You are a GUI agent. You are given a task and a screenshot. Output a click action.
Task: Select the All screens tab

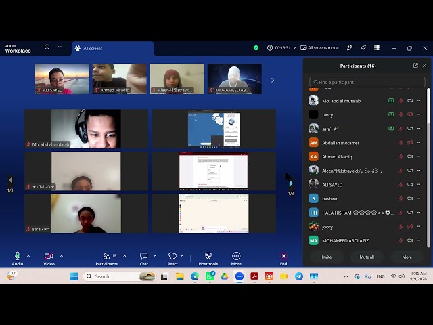113,48
